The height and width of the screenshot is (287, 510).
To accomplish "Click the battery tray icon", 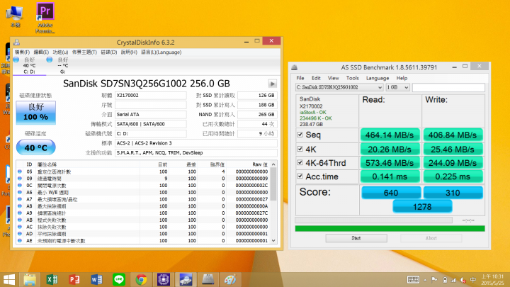I will click(x=445, y=280).
